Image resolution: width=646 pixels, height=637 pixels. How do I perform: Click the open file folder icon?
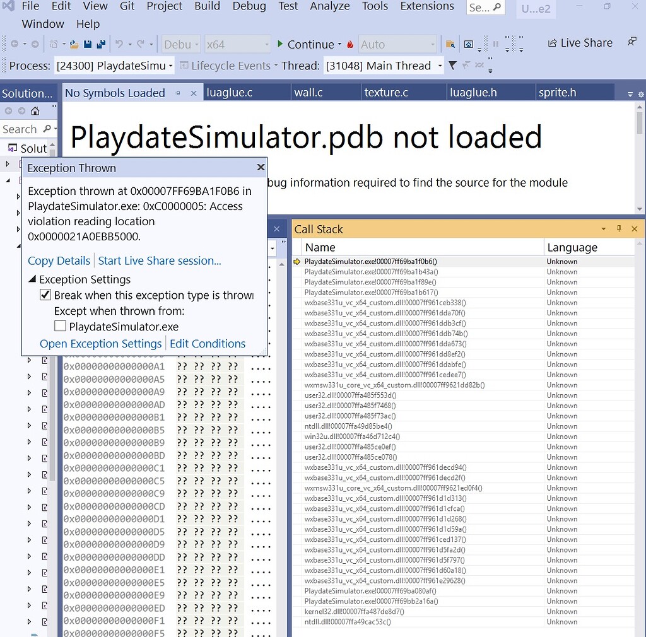pos(74,44)
